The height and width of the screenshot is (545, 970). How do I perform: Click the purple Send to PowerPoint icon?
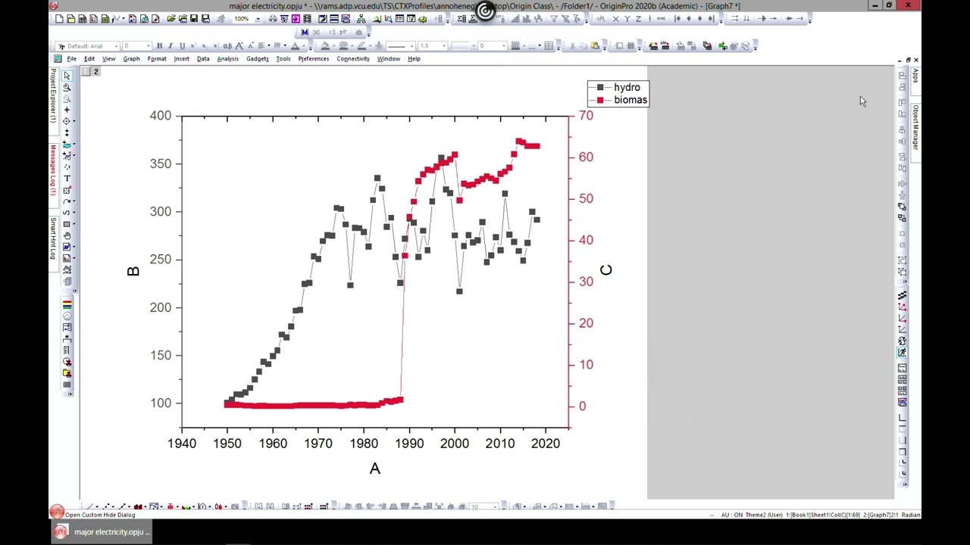pyautogui.click(x=296, y=18)
